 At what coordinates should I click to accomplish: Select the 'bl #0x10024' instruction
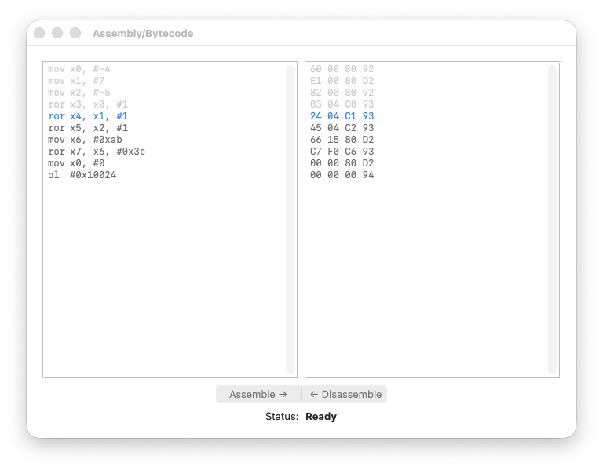(x=82, y=175)
